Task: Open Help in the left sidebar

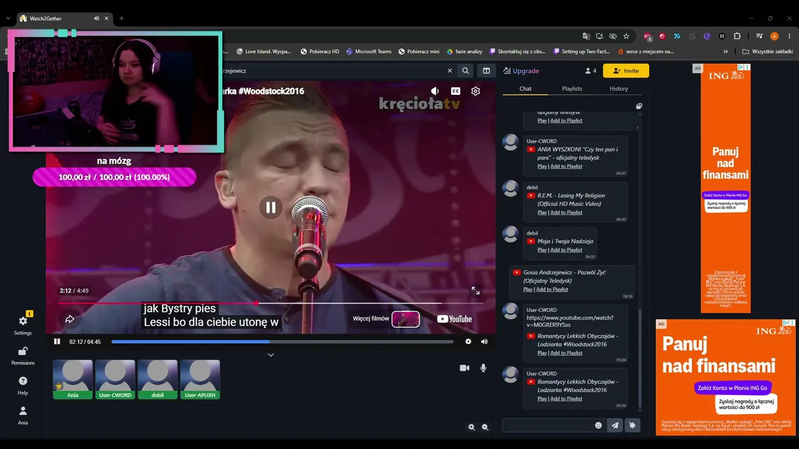Action: [23, 385]
